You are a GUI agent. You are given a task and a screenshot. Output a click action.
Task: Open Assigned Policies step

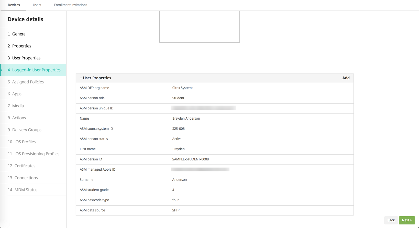[28, 82]
